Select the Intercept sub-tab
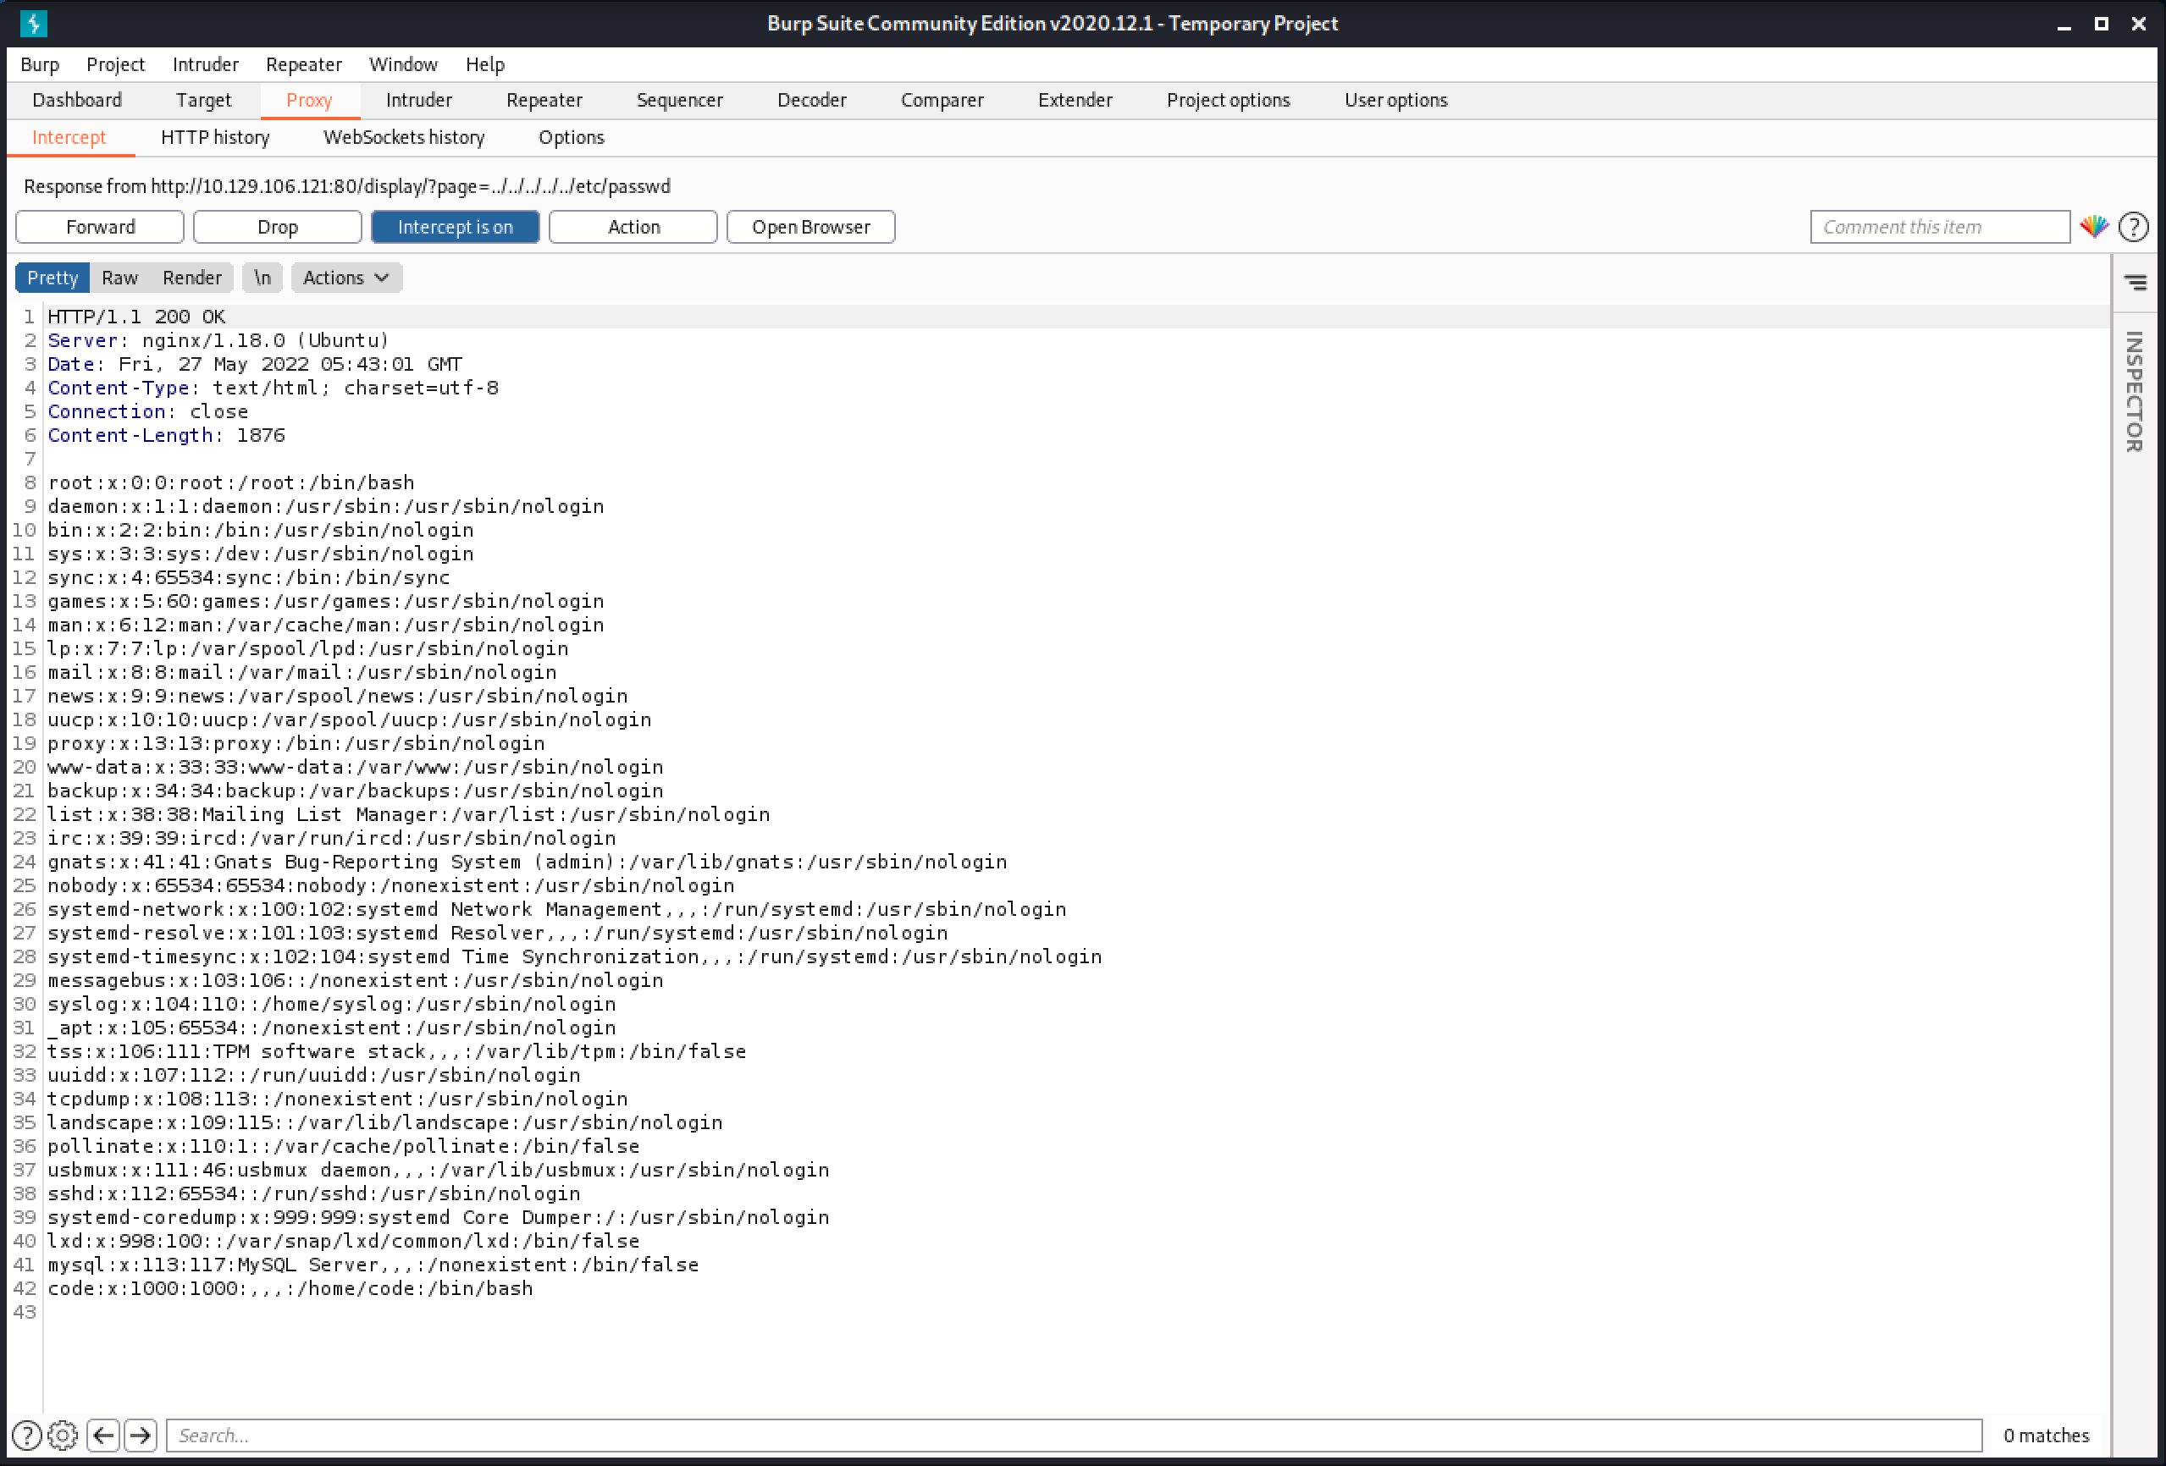 coord(69,138)
